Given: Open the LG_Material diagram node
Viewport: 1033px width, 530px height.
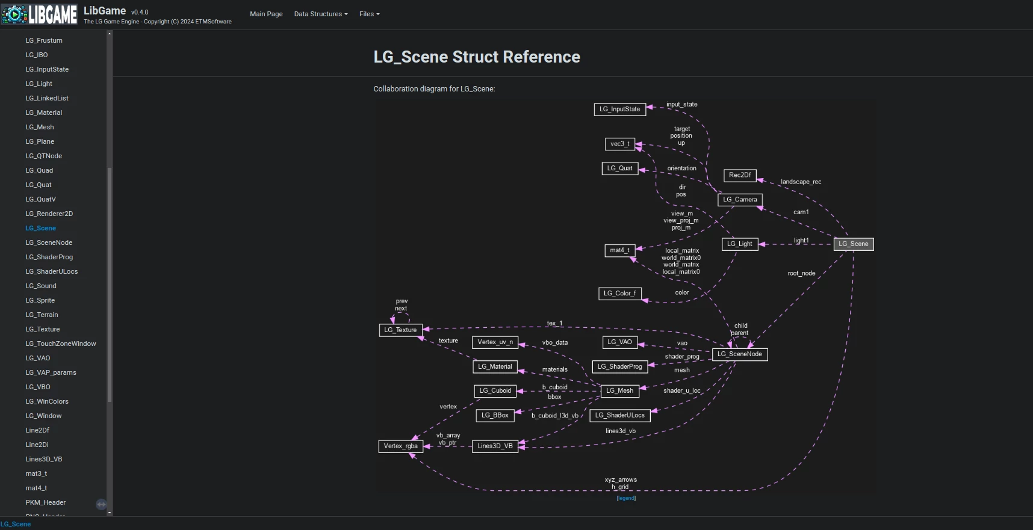Looking at the screenshot, I should pos(495,367).
